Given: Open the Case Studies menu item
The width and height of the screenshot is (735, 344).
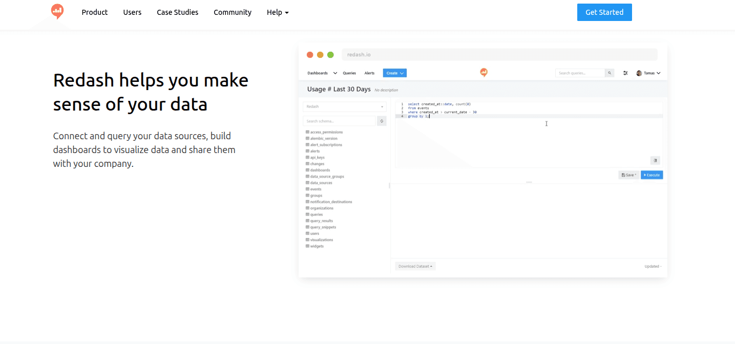Looking at the screenshot, I should pyautogui.click(x=177, y=12).
